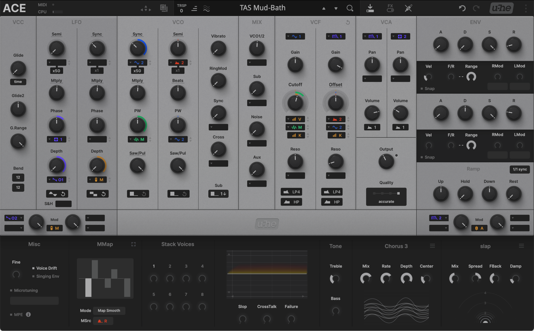Viewport: 534px width, 331px height.
Task: Open the Chorus 3 hamburger menu
Action: (432, 246)
